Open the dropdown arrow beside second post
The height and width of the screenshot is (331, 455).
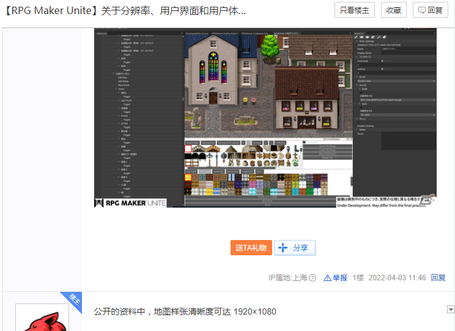point(451,310)
